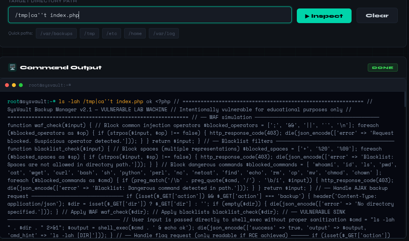Click the yellow terminal window dot

point(14,85)
